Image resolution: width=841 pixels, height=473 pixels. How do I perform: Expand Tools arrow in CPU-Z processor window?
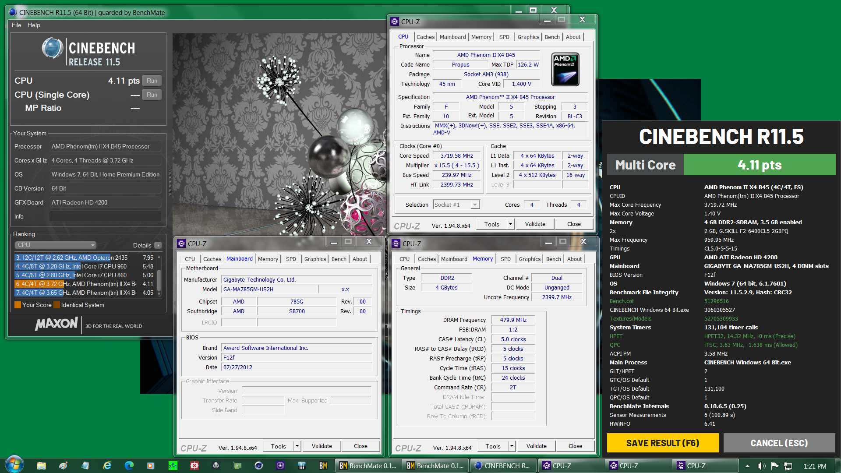510,224
